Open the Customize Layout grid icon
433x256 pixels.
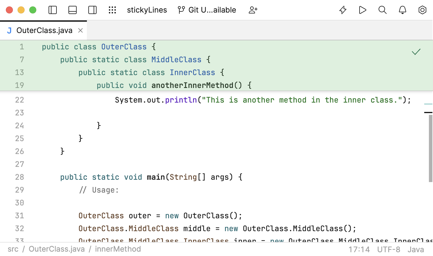(x=112, y=10)
